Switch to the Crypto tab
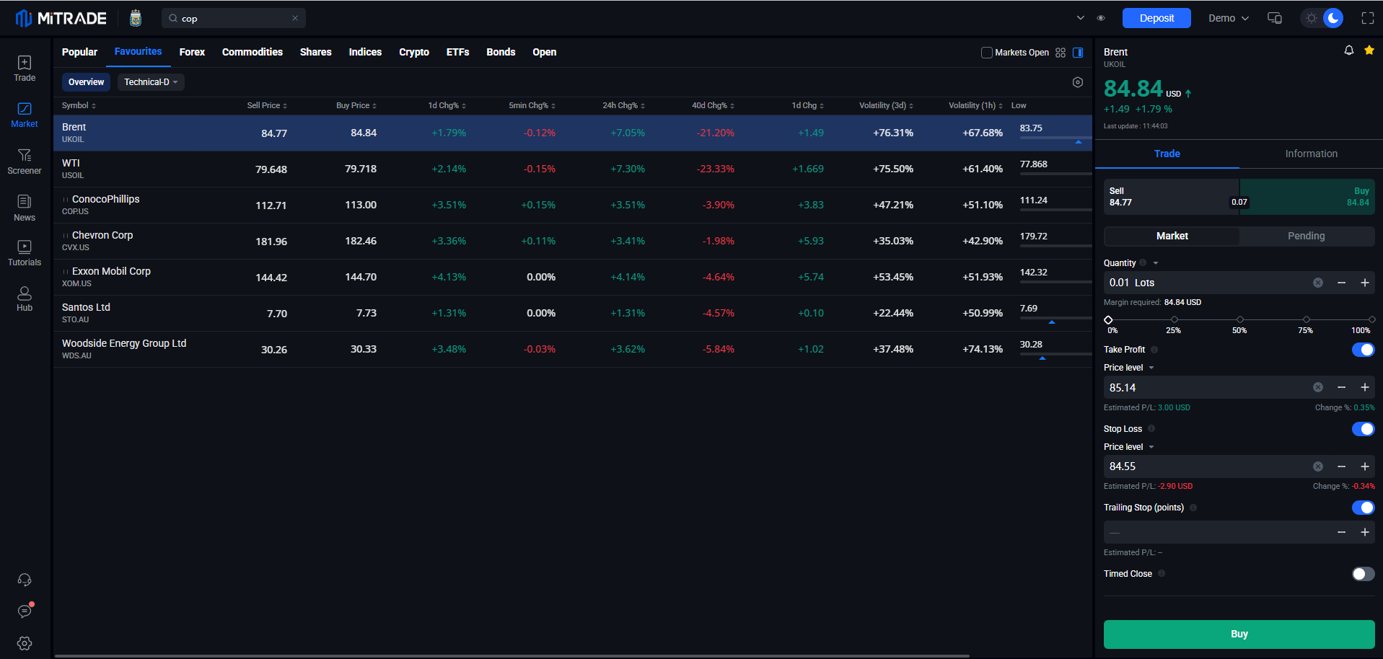1383x659 pixels. pos(414,52)
